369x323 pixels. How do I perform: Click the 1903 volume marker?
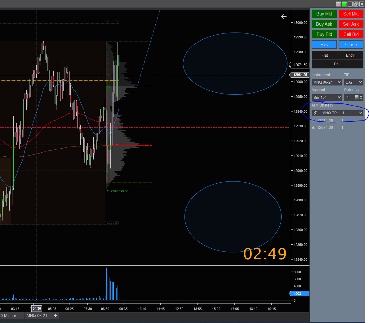coord(299,294)
